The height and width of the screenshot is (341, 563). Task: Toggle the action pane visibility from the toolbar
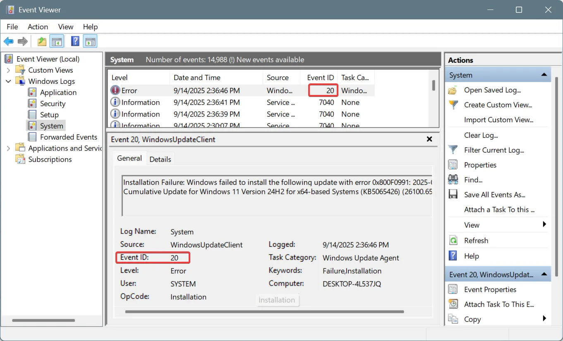click(90, 41)
